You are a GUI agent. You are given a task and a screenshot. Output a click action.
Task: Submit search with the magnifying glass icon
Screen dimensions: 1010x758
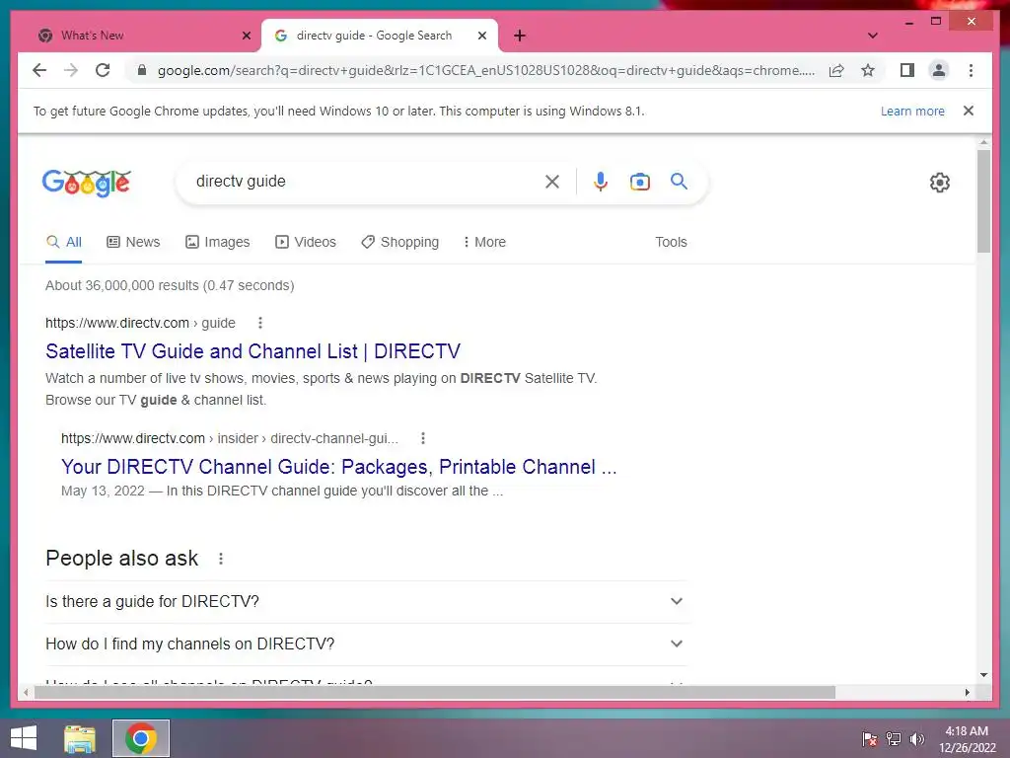679,182
